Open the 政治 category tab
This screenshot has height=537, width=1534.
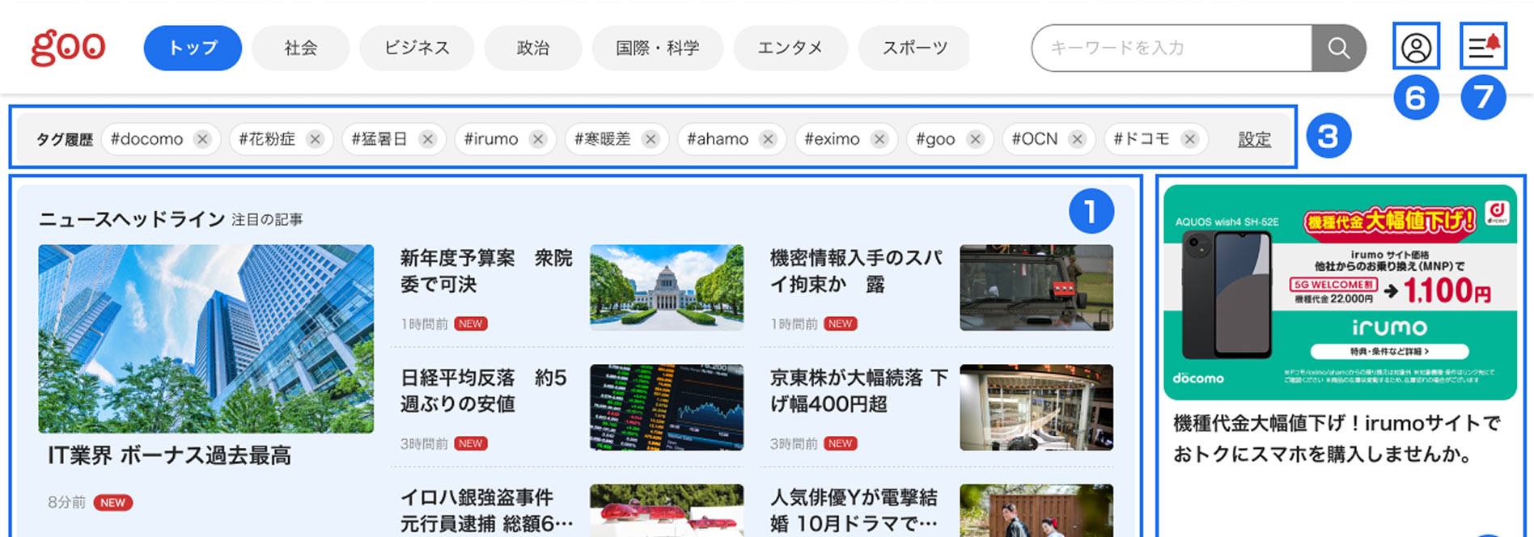point(533,48)
